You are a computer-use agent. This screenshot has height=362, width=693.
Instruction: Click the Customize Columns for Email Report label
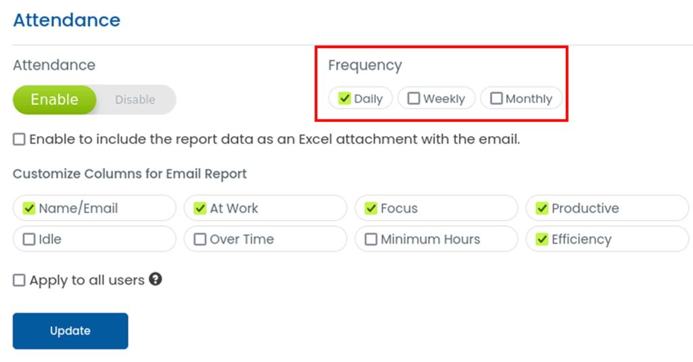coord(129,174)
